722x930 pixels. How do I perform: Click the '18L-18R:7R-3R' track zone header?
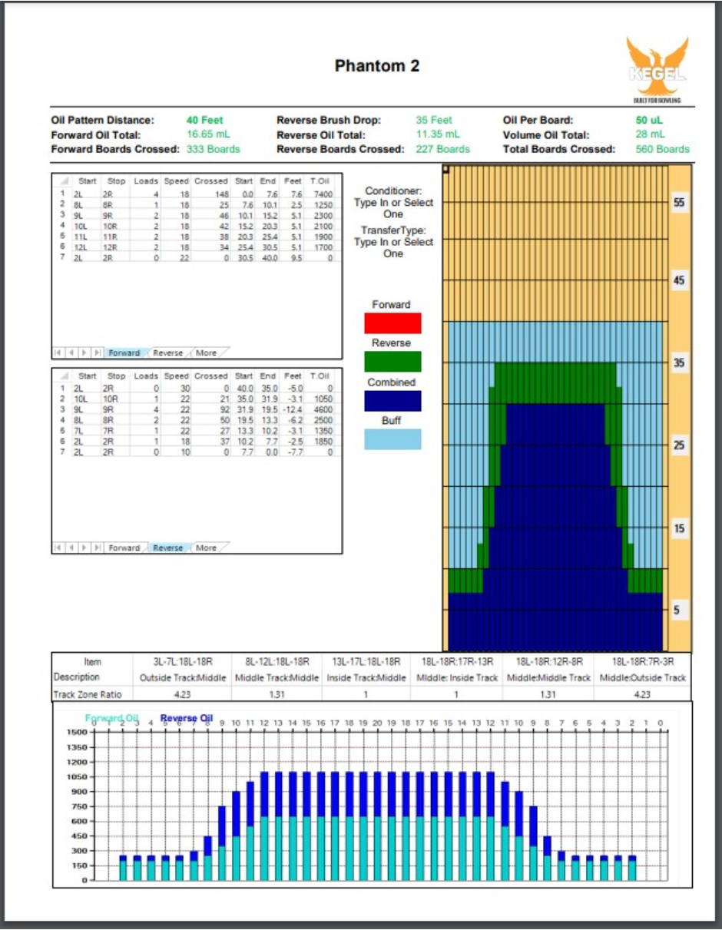(x=642, y=661)
